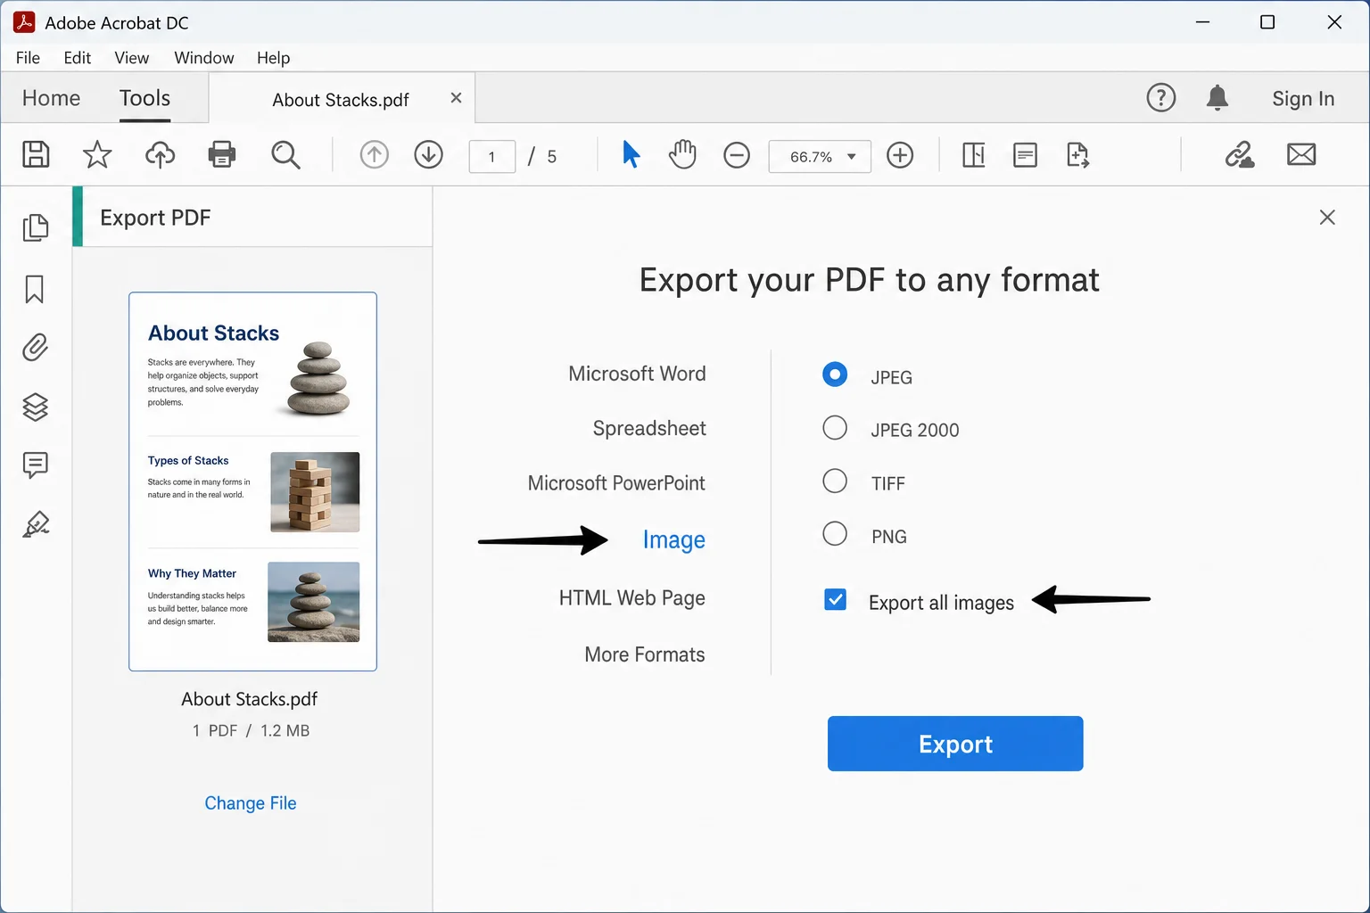Click the current page number field

coord(492,157)
